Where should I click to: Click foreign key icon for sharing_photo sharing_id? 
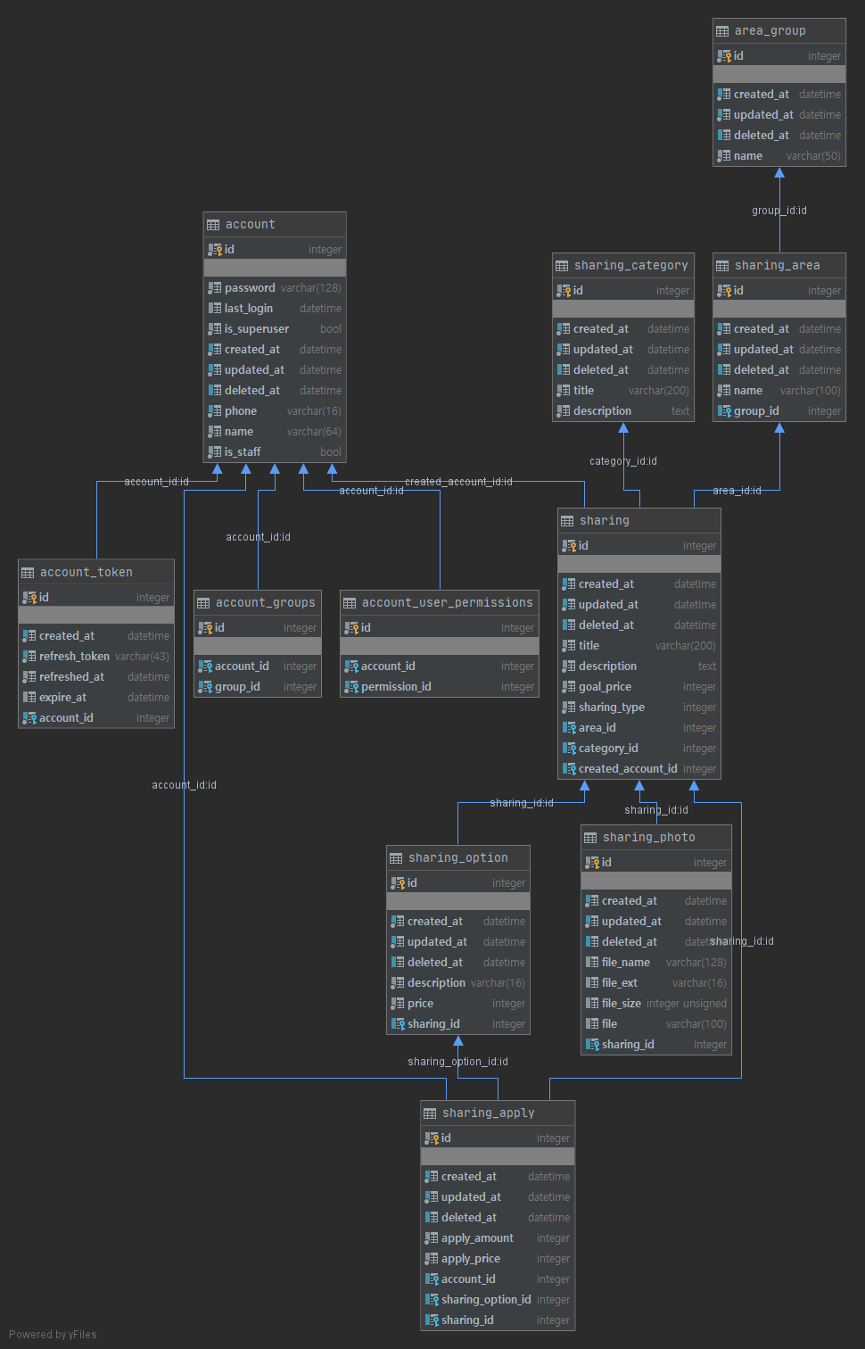click(x=592, y=1045)
